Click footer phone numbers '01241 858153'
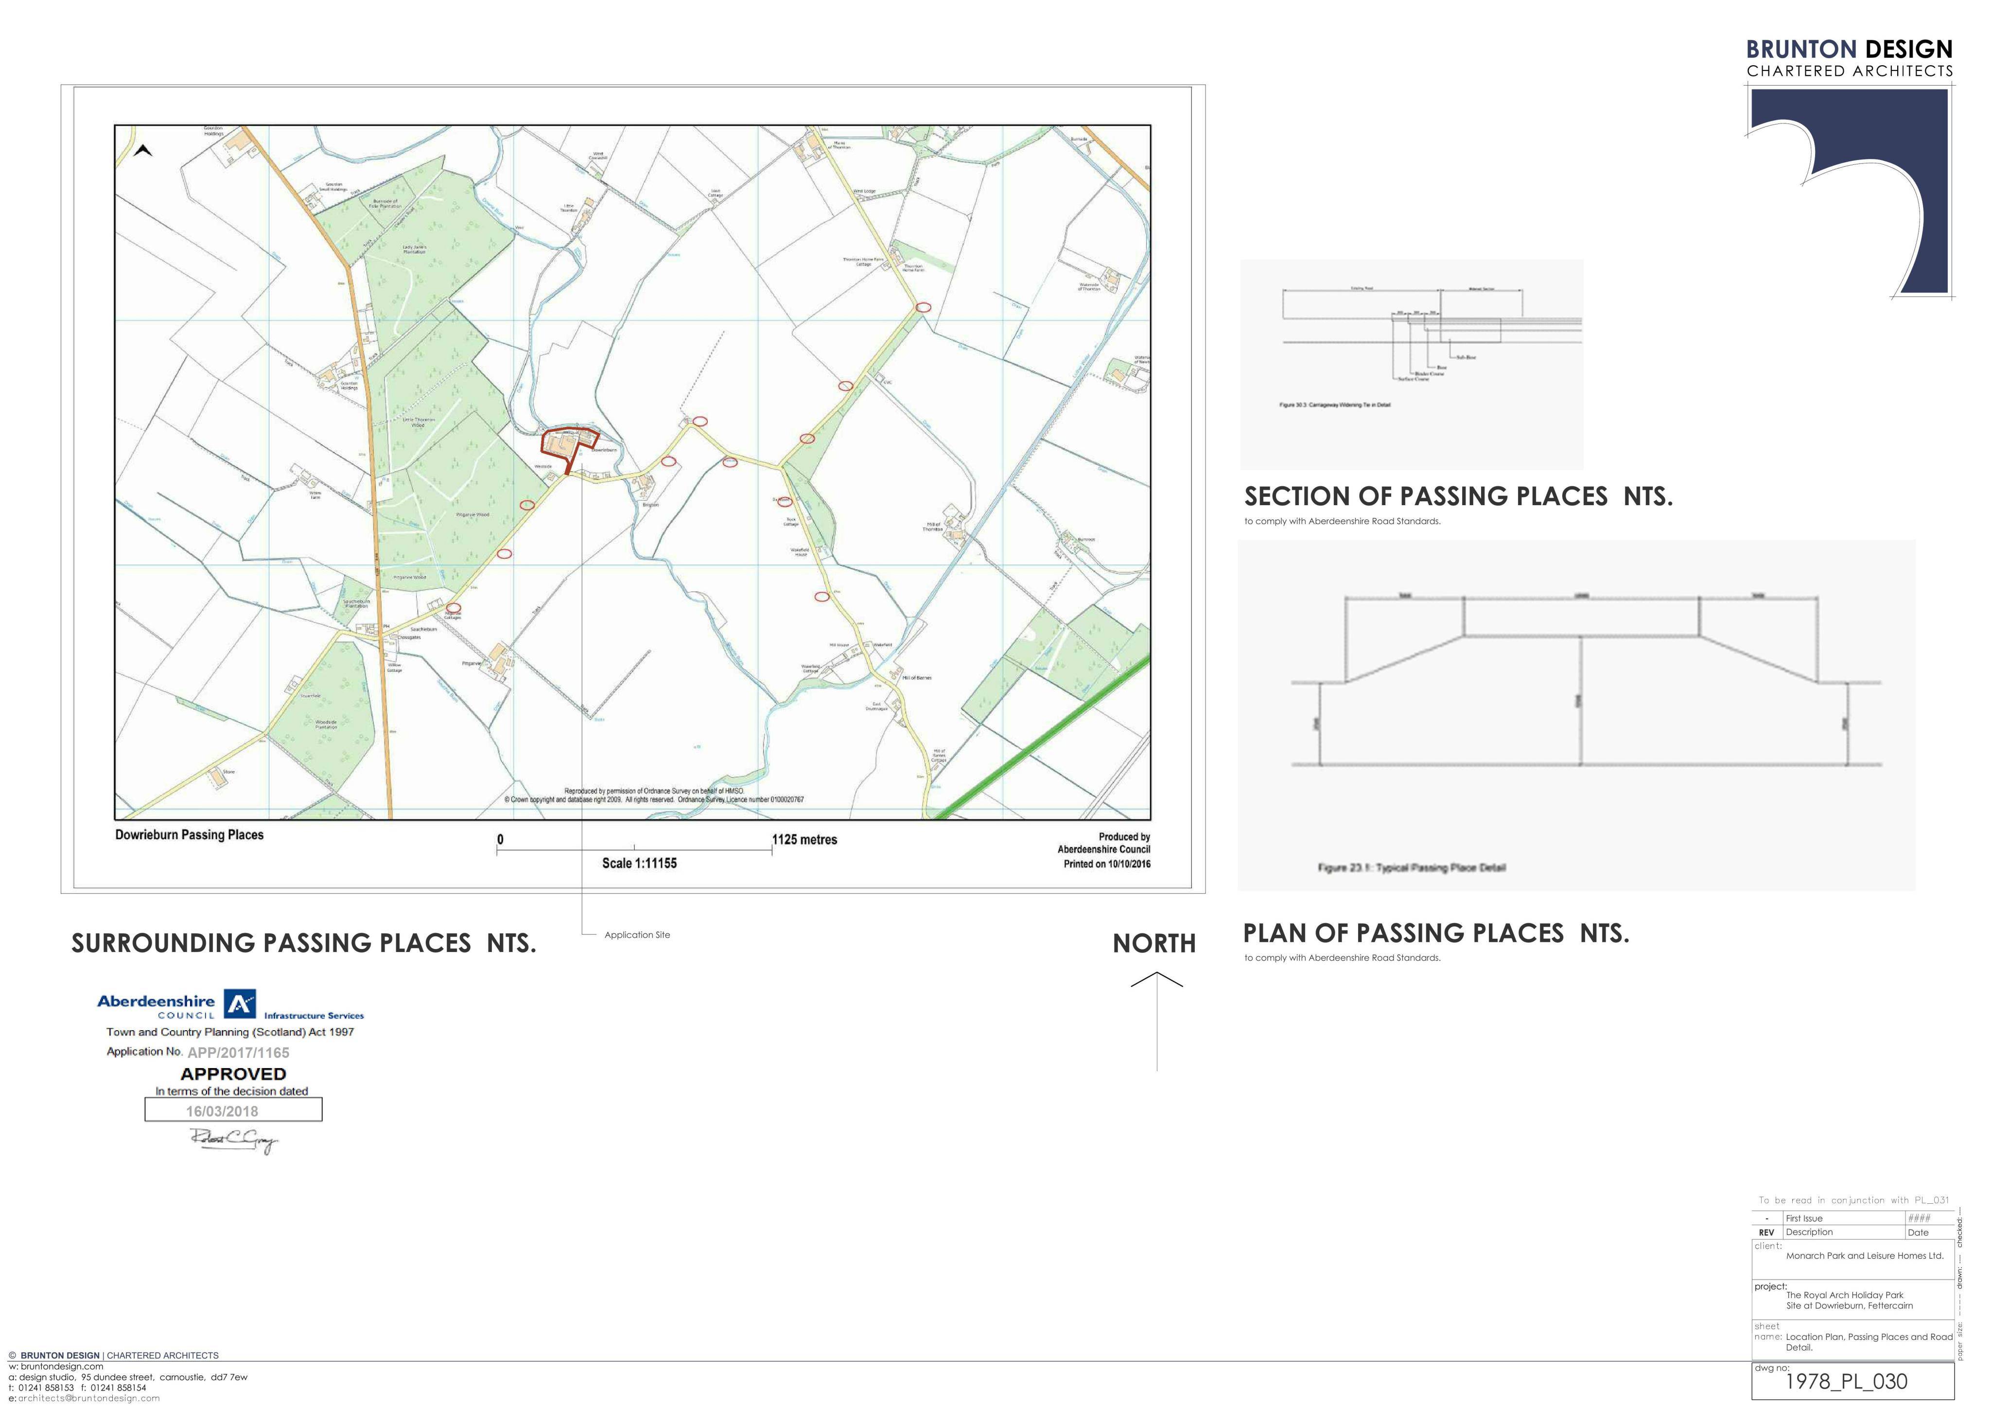Image resolution: width=1991 pixels, height=1407 pixels. (46, 1388)
